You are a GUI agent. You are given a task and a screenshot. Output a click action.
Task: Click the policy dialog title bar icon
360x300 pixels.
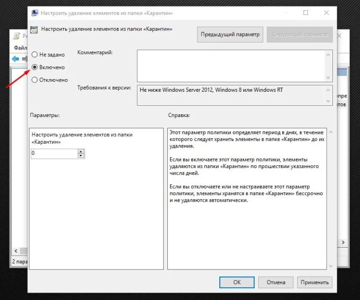point(35,13)
